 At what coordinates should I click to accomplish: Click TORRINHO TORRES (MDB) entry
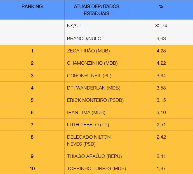[x=96, y=168]
